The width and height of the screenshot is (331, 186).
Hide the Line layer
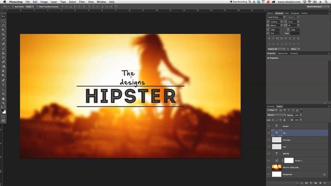[268, 147]
